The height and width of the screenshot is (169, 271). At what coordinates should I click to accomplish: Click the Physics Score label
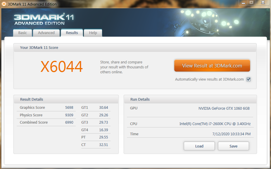pyautogui.click(x=31, y=115)
